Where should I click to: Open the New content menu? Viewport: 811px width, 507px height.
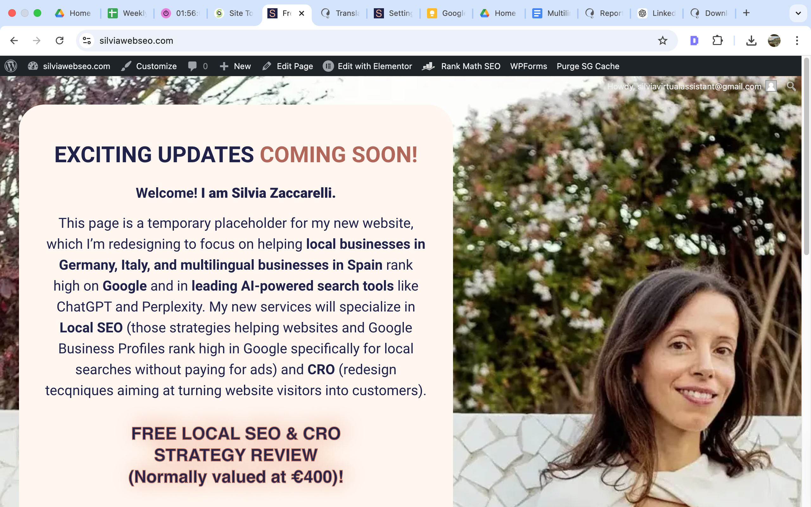tap(235, 66)
